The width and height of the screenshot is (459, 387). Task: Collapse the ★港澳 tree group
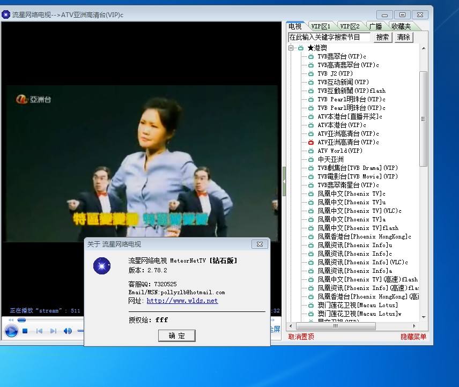[x=291, y=48]
